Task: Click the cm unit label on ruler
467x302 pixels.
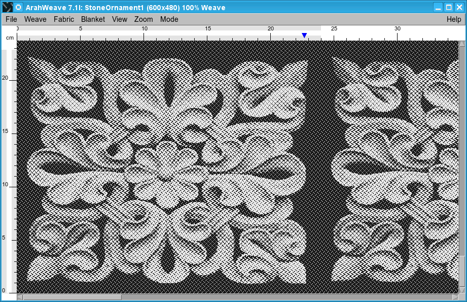Action: (x=10, y=38)
